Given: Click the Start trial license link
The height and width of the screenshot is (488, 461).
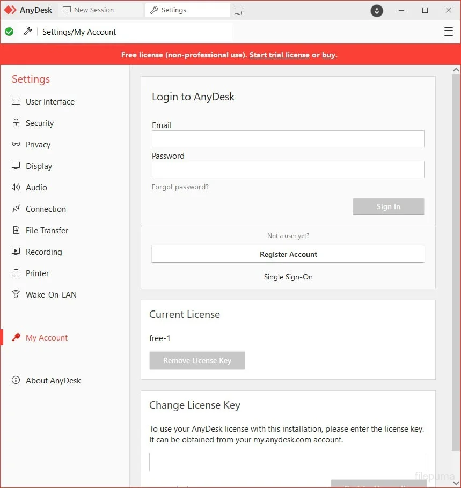Looking at the screenshot, I should coord(280,55).
